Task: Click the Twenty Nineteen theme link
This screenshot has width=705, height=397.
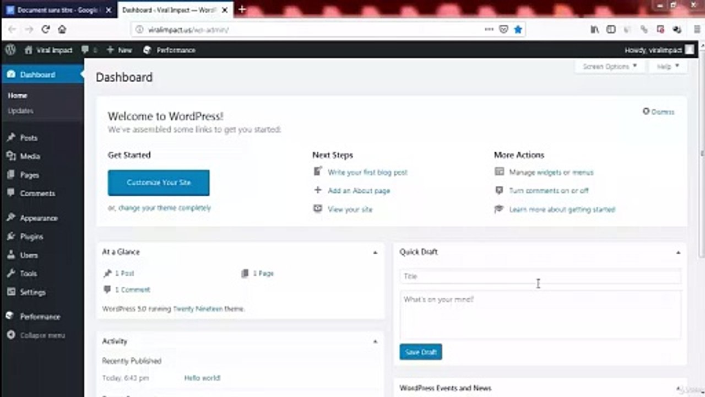Action: [x=198, y=309]
